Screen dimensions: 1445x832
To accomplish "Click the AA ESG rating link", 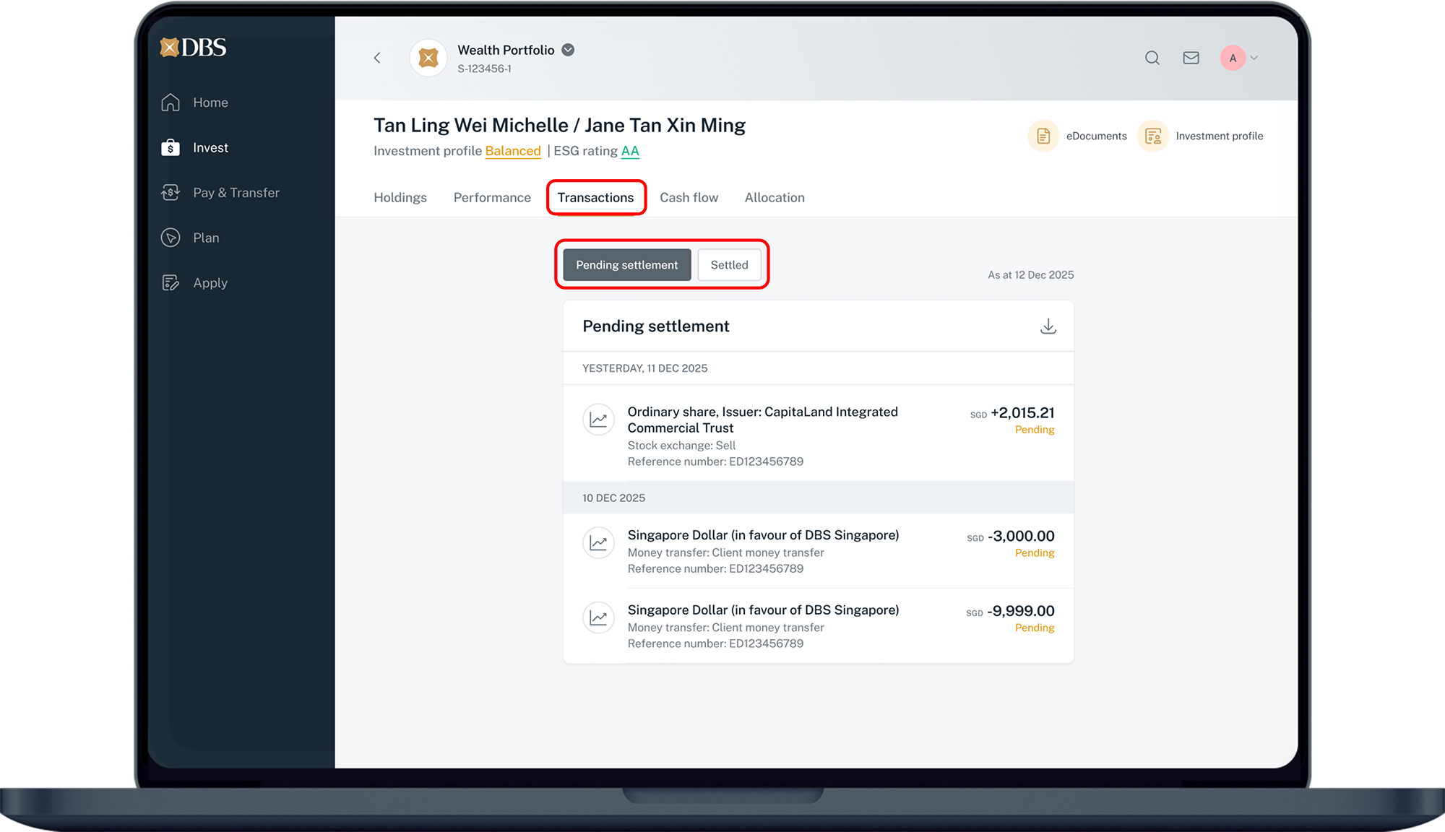I will click(630, 151).
